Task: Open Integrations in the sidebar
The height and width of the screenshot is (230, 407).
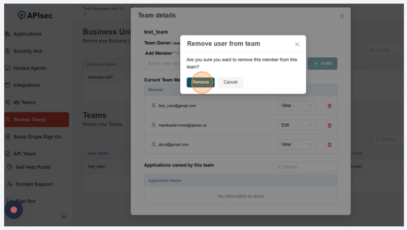Action: click(x=27, y=85)
